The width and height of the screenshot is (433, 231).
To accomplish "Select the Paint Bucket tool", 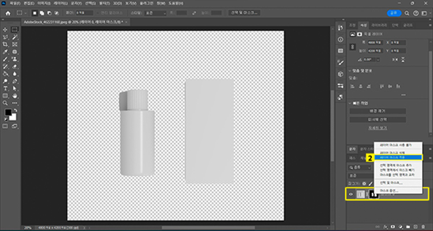I will pos(5,74).
